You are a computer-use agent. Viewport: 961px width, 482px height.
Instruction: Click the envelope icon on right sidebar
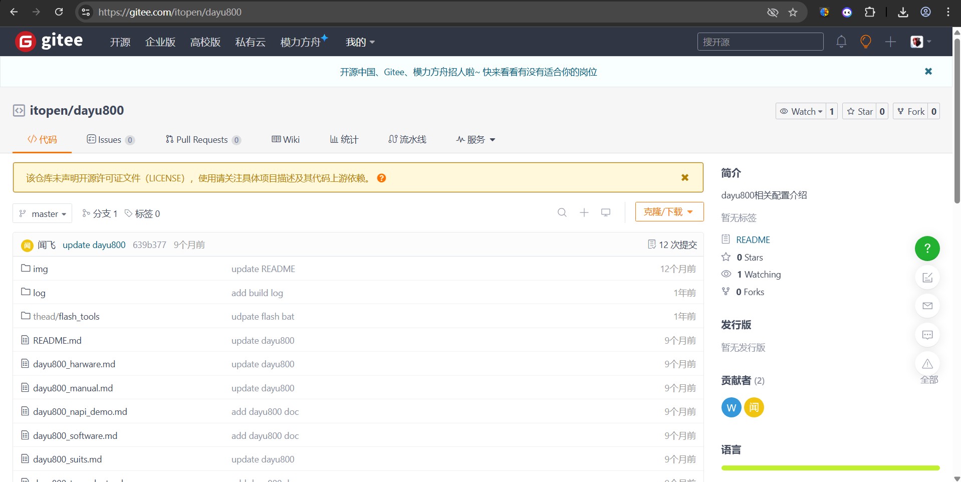click(x=927, y=306)
